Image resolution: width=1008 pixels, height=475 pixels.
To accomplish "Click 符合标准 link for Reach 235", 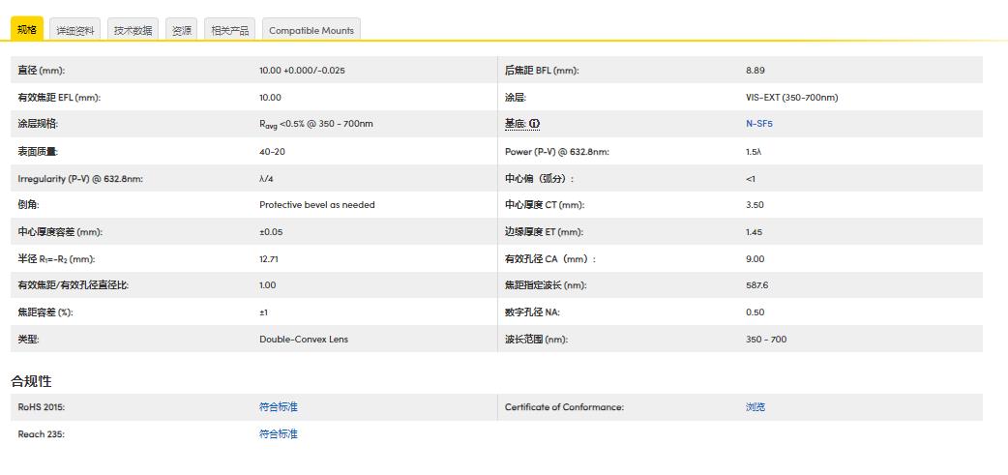I will tap(278, 434).
